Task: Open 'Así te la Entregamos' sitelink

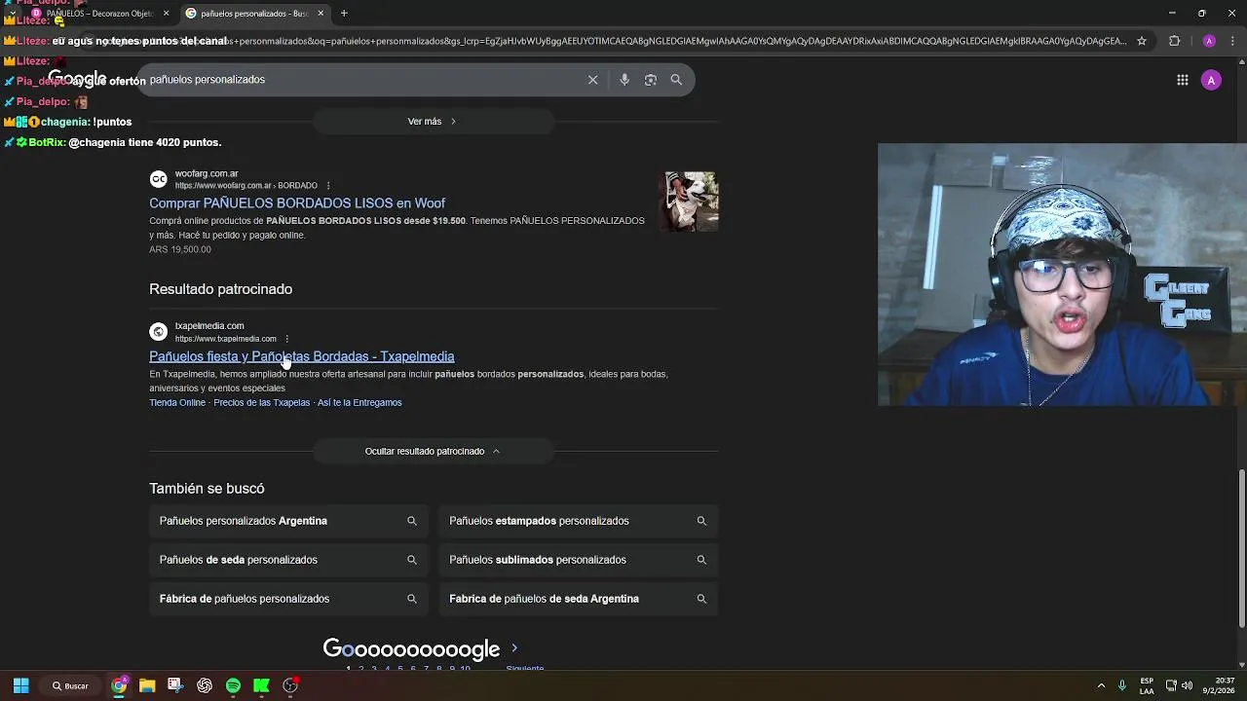Action: [359, 402]
